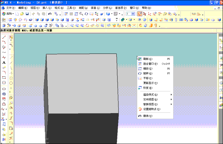Choose 旋转 Rotate from context menu
The width and height of the screenshot is (223, 144).
click(x=155, y=73)
